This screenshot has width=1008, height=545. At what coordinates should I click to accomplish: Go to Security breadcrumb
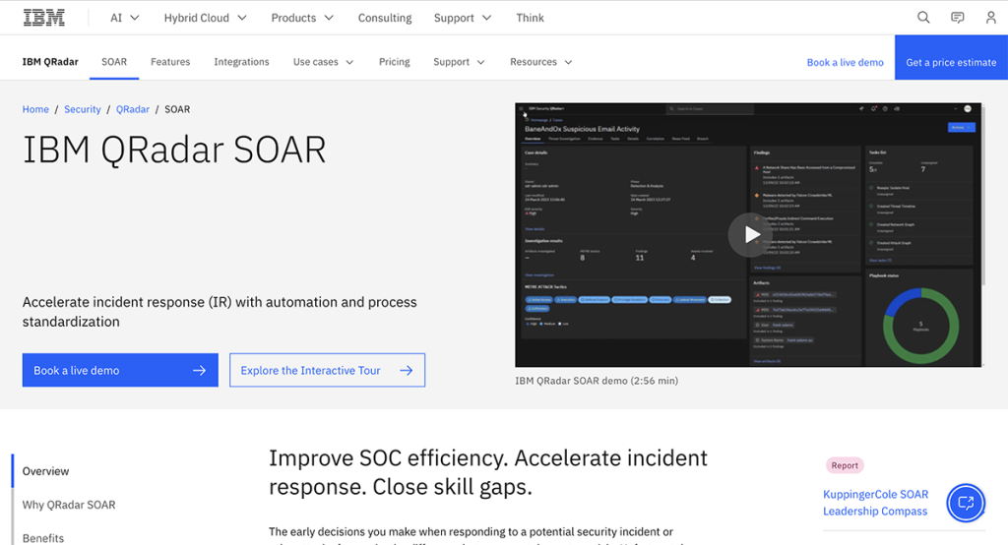pos(83,109)
